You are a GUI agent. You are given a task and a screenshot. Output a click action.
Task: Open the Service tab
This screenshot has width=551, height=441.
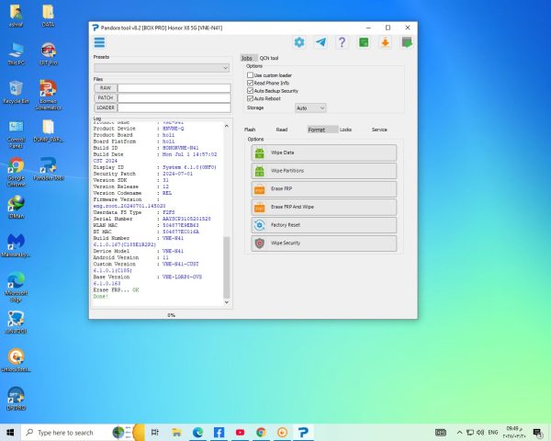379,130
